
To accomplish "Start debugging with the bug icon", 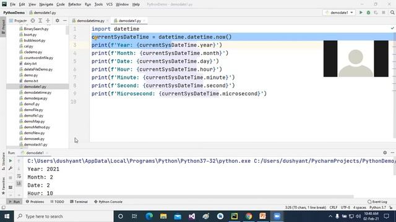I will (369, 12).
